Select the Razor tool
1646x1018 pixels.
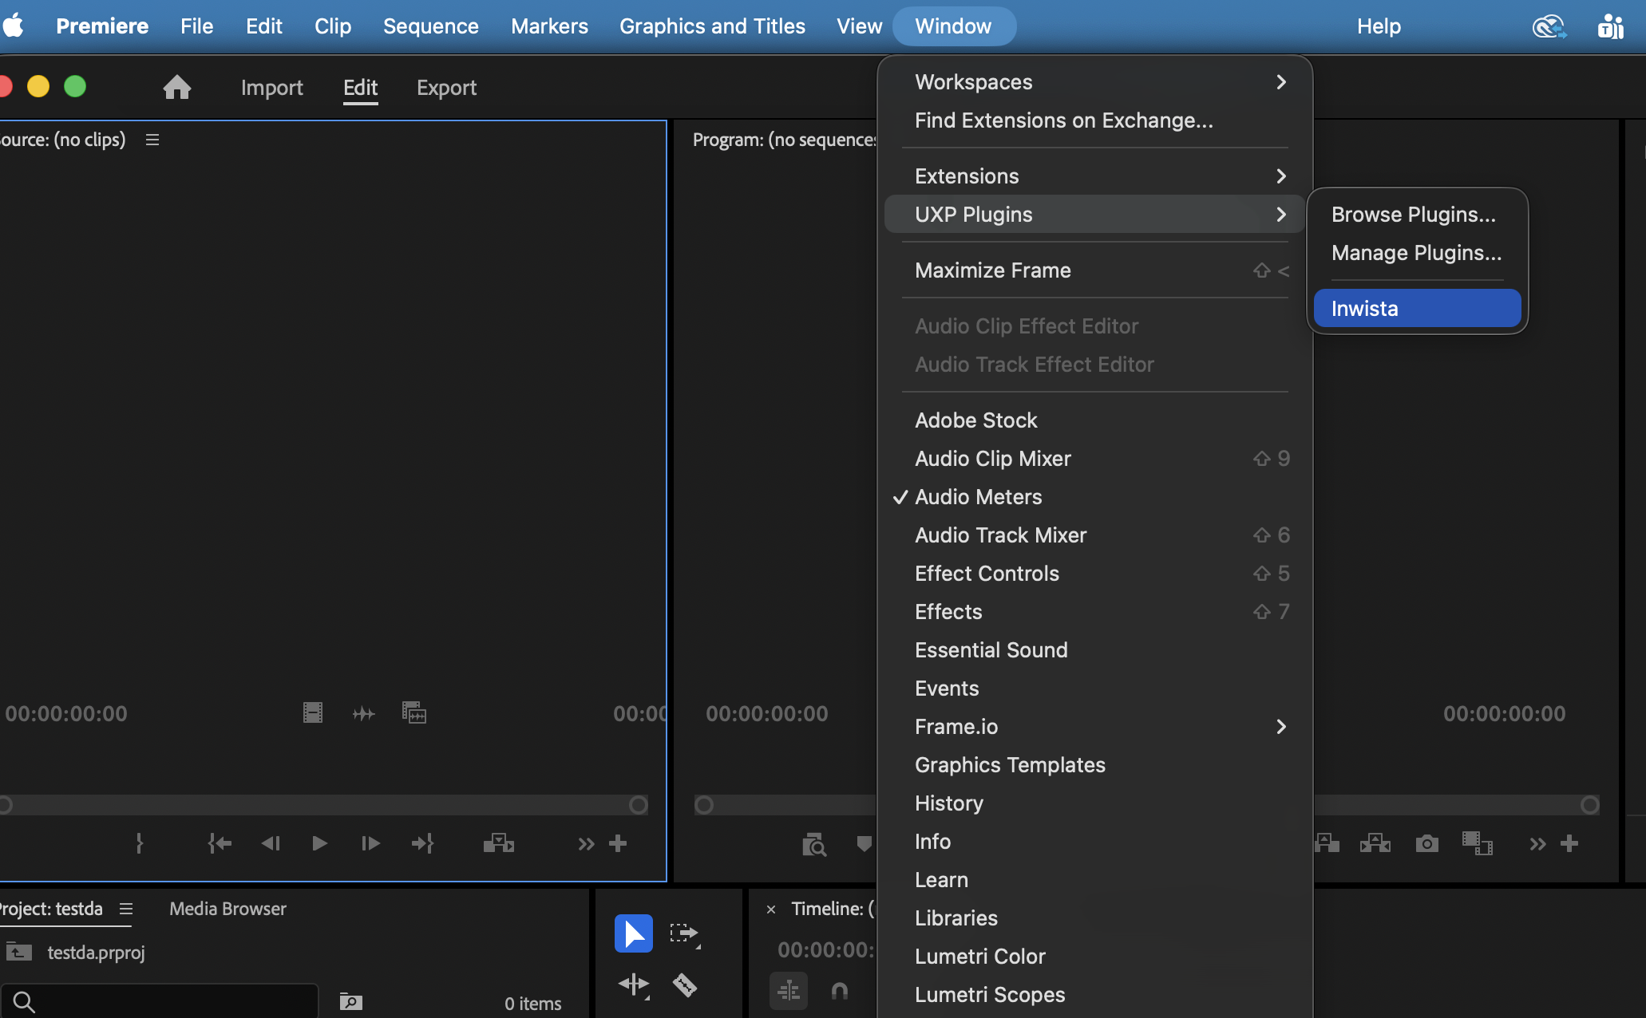685,985
